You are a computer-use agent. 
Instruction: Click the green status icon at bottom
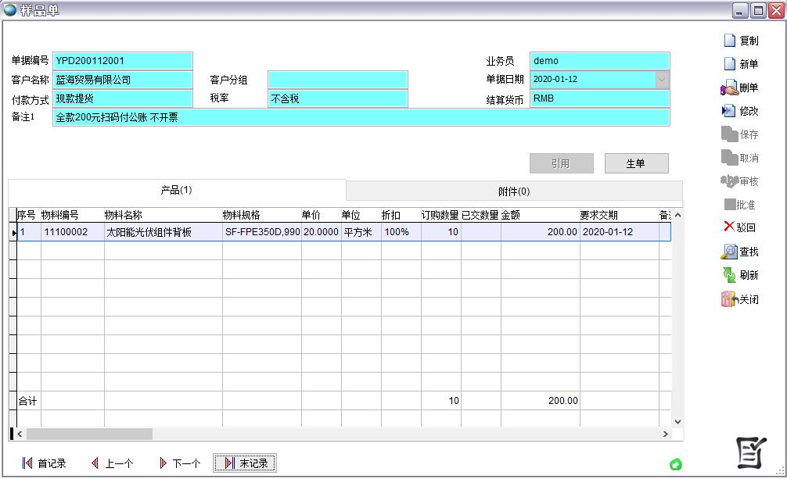676,464
